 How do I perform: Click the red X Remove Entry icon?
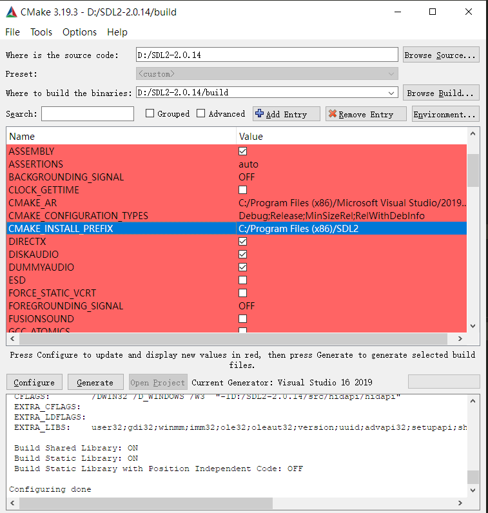(333, 114)
